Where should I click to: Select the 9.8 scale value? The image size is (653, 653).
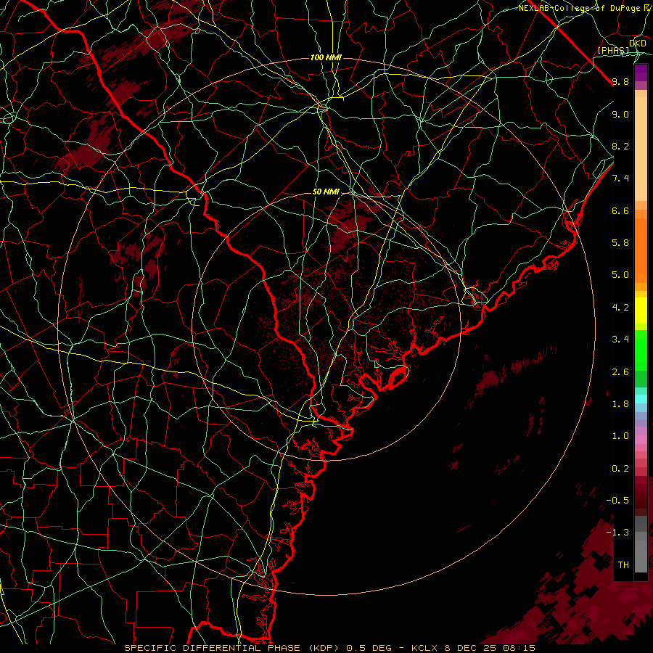tap(620, 81)
